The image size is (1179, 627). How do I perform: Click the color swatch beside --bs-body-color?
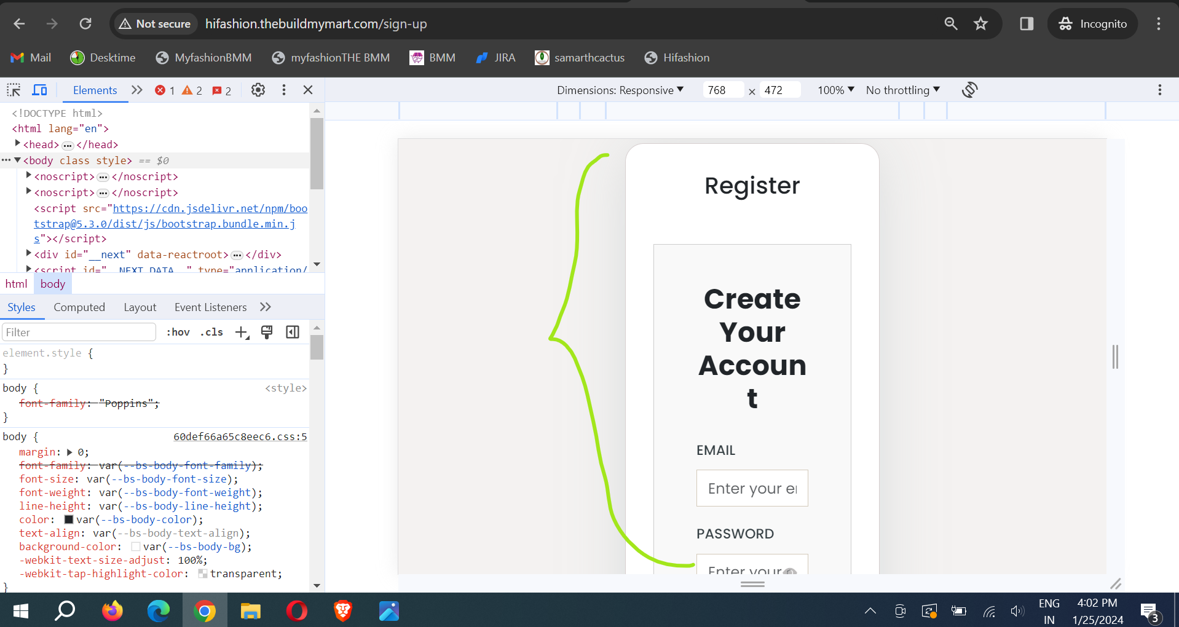click(x=69, y=519)
